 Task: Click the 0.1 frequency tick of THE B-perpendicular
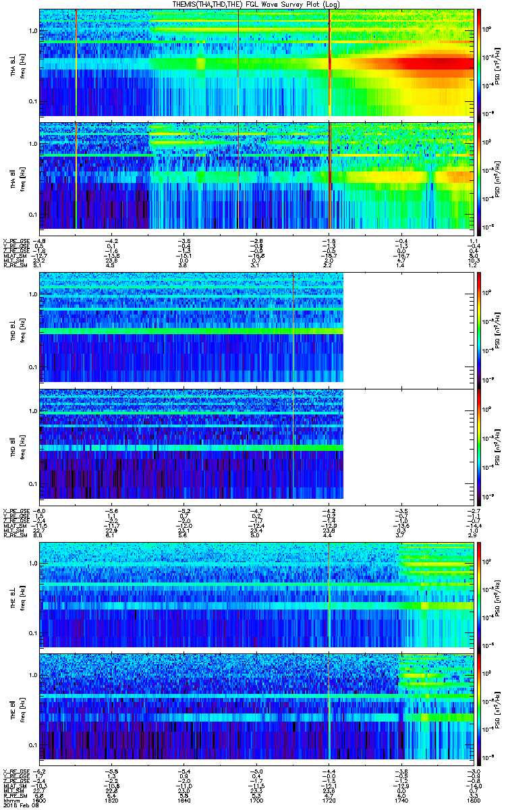pyautogui.click(x=33, y=632)
